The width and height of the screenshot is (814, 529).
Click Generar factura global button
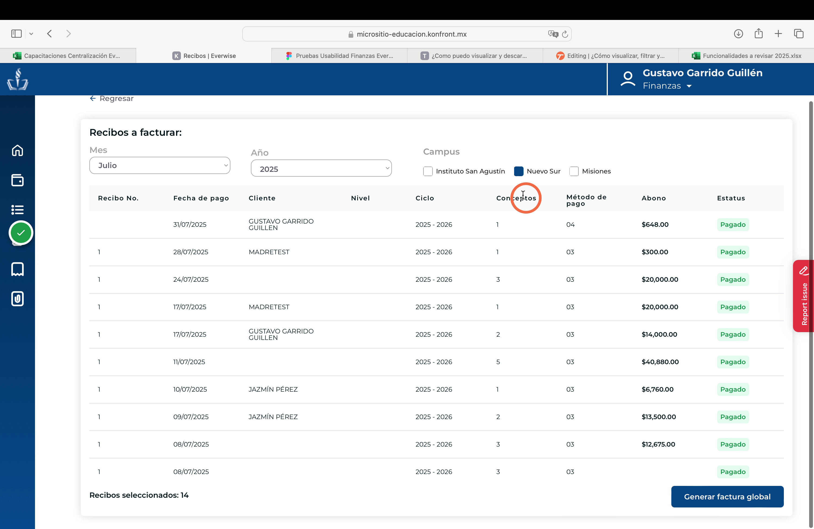point(727,496)
